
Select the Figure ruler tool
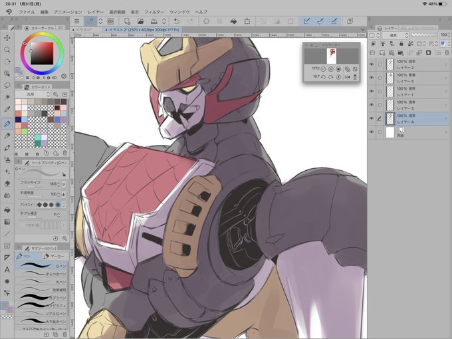pos(7,257)
